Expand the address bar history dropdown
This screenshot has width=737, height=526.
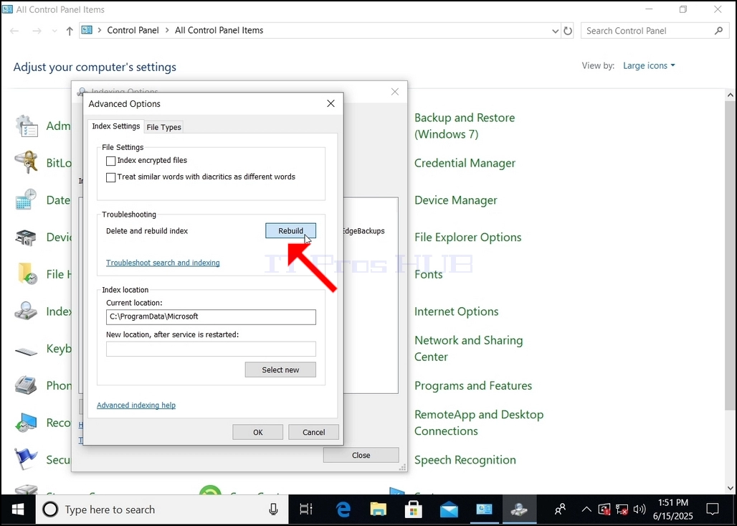(555, 31)
